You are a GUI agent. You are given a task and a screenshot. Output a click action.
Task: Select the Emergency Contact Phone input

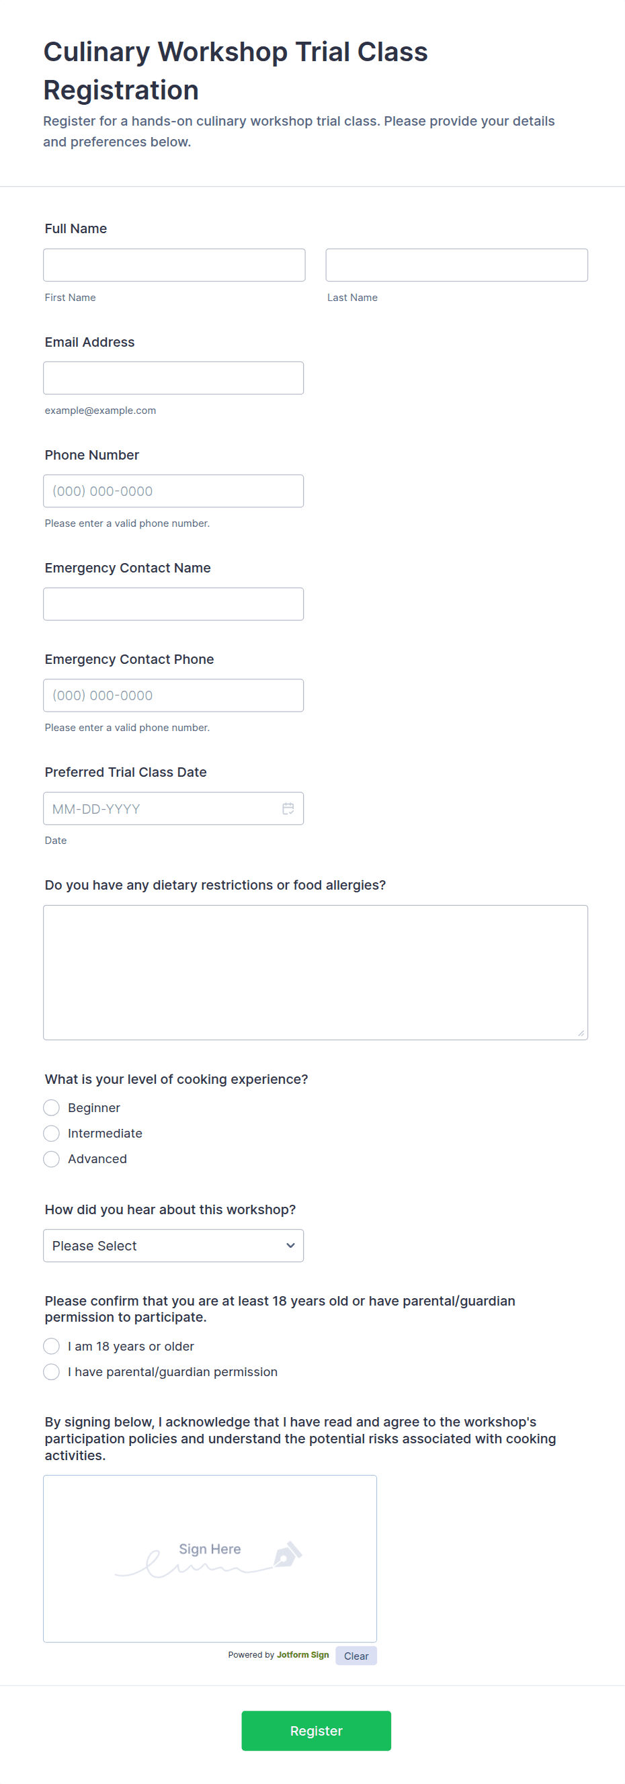(173, 695)
